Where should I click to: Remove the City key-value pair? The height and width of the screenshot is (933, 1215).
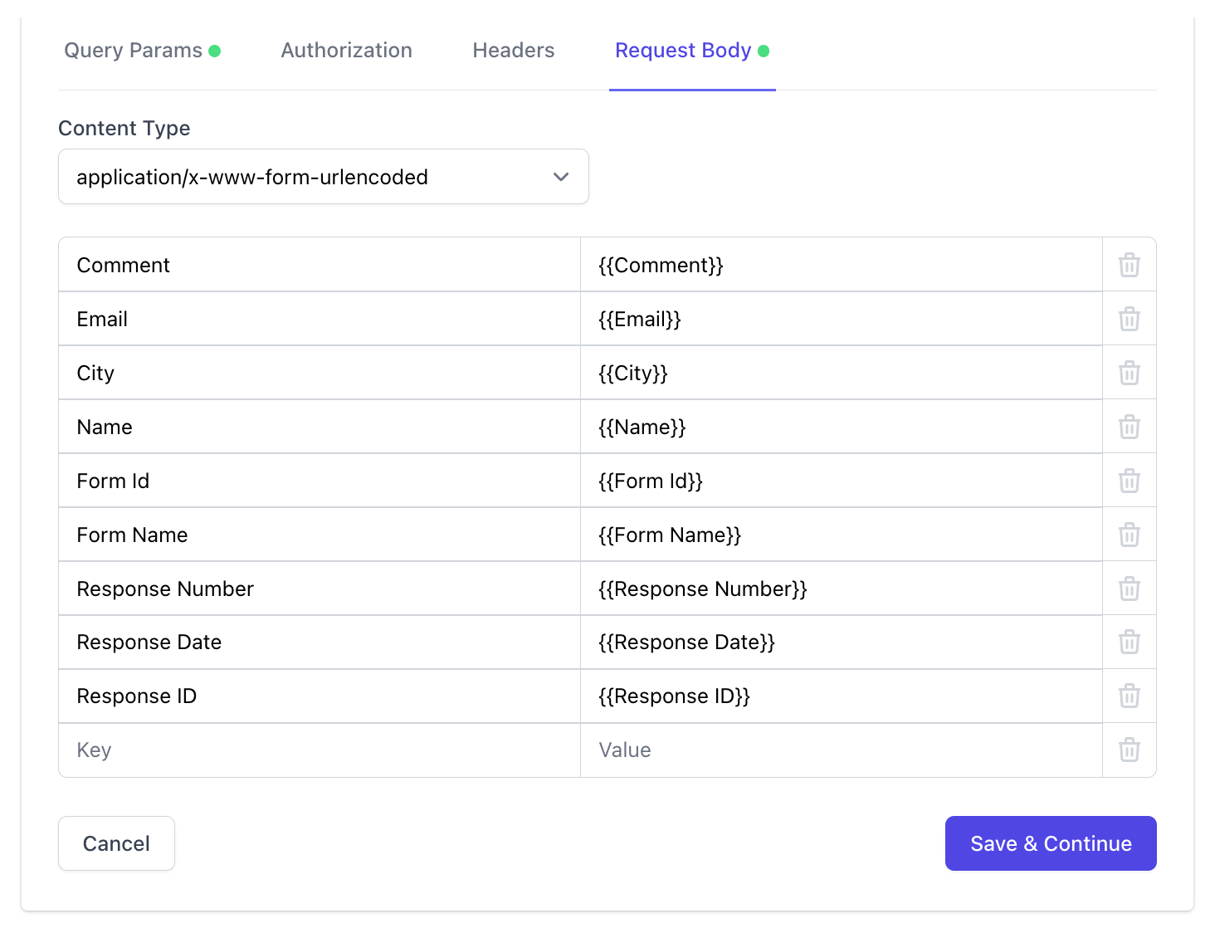click(1129, 373)
